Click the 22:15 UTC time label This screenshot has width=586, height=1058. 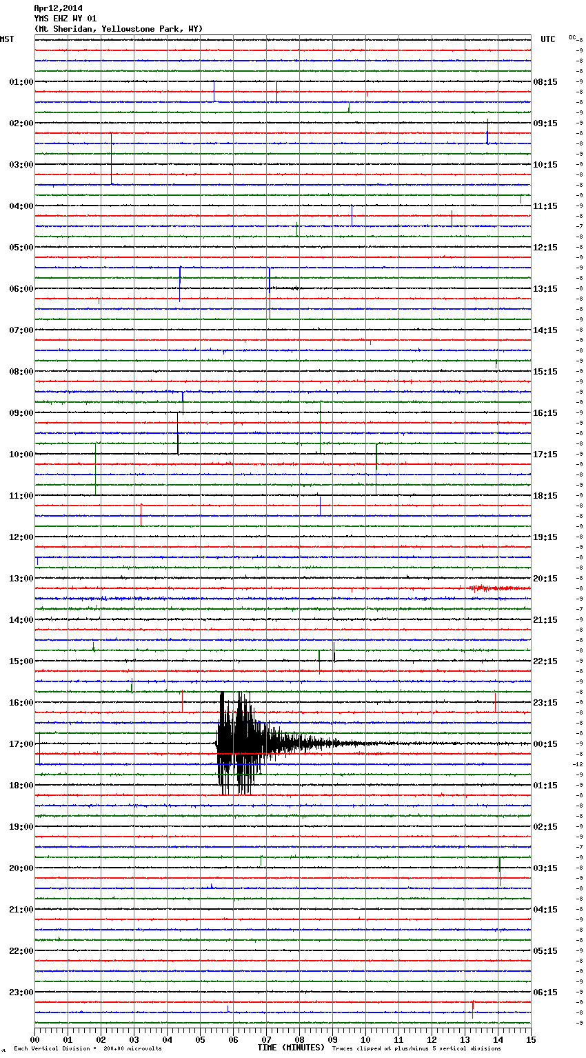[x=545, y=661]
